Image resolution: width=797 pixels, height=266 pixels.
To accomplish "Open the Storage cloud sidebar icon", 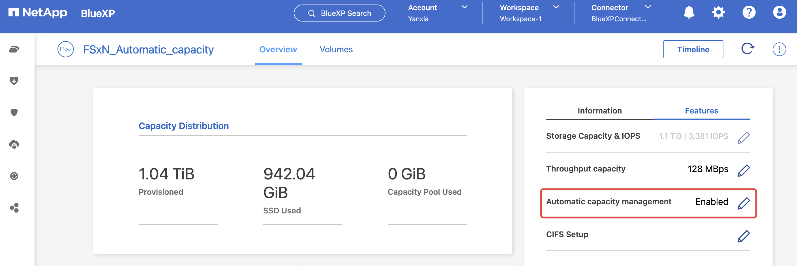I will pos(14,49).
